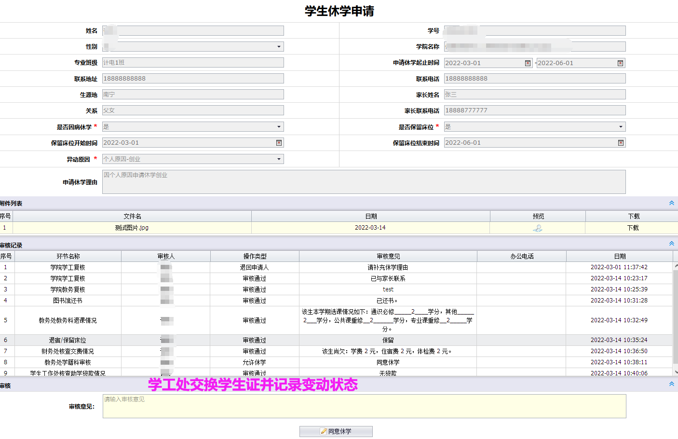Click the 同意休学 button
Viewport: 678px width, 439px height.
click(336, 431)
